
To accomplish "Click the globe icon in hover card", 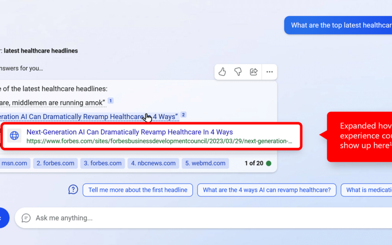I will [x=15, y=136].
